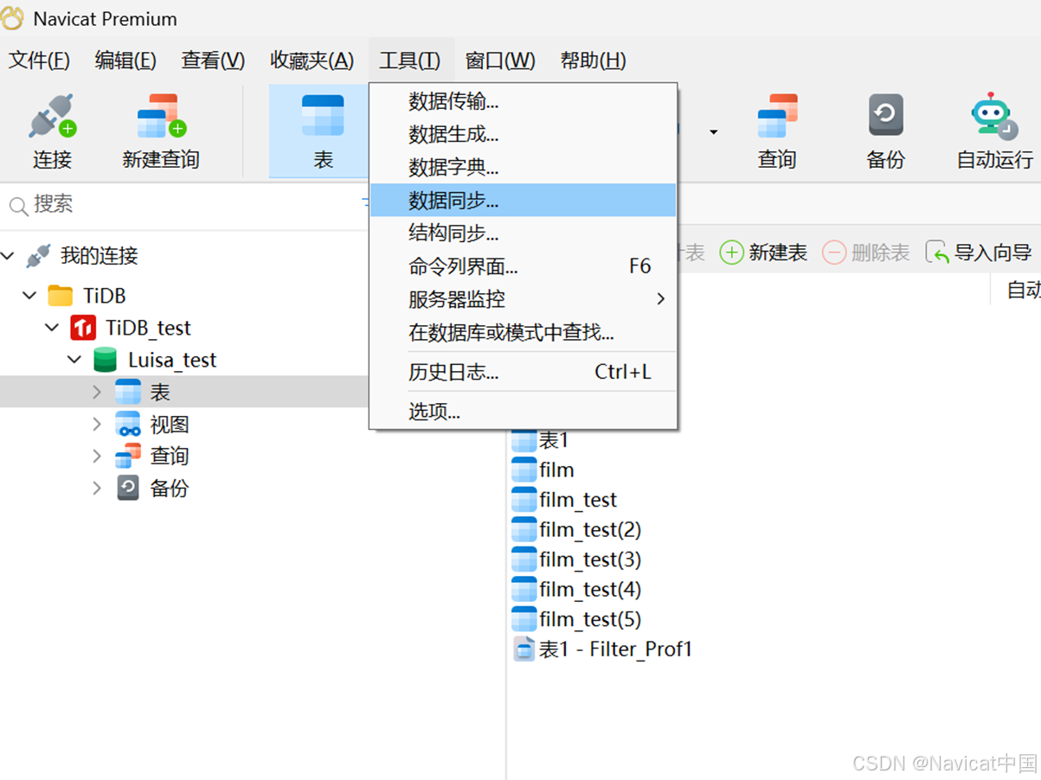Click the TiDB_test red connection icon

point(83,328)
